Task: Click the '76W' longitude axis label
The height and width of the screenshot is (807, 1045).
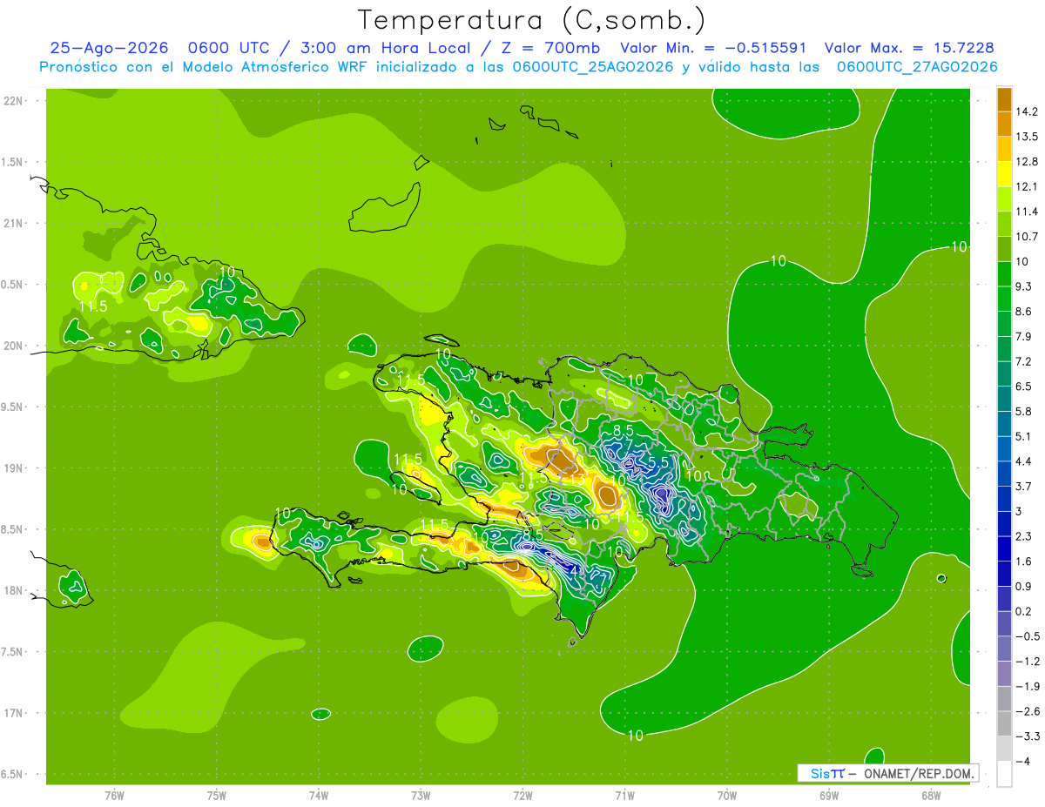Action: pos(114,795)
